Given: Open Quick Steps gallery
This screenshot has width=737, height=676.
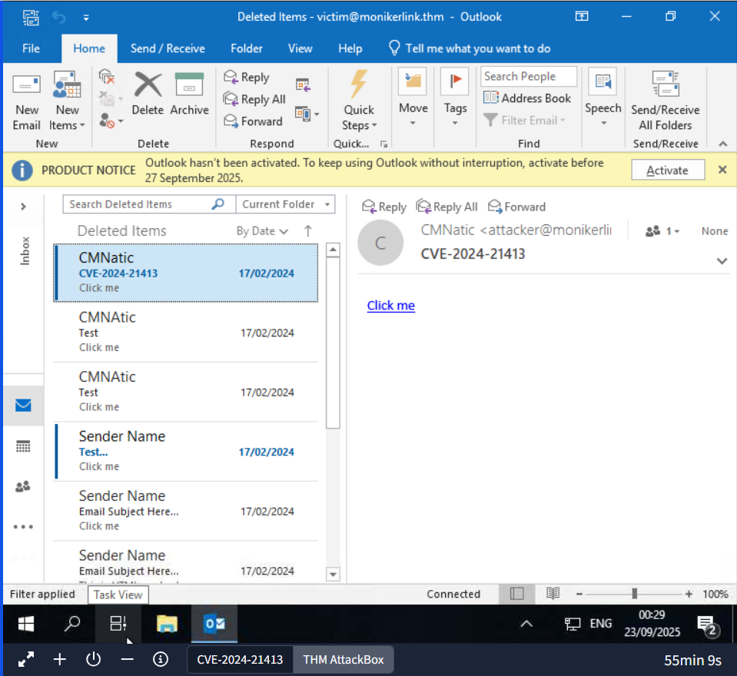Looking at the screenshot, I should pyautogui.click(x=359, y=101).
